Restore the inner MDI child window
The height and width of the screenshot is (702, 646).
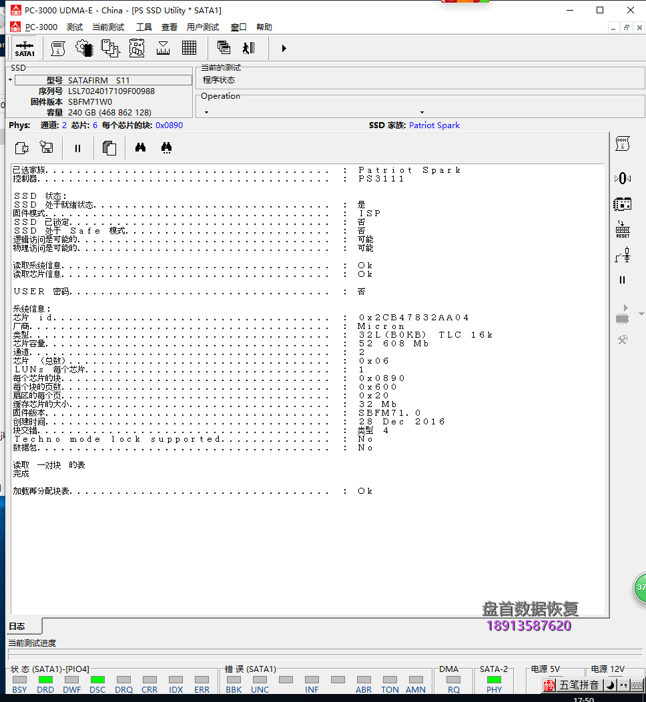pyautogui.click(x=626, y=28)
